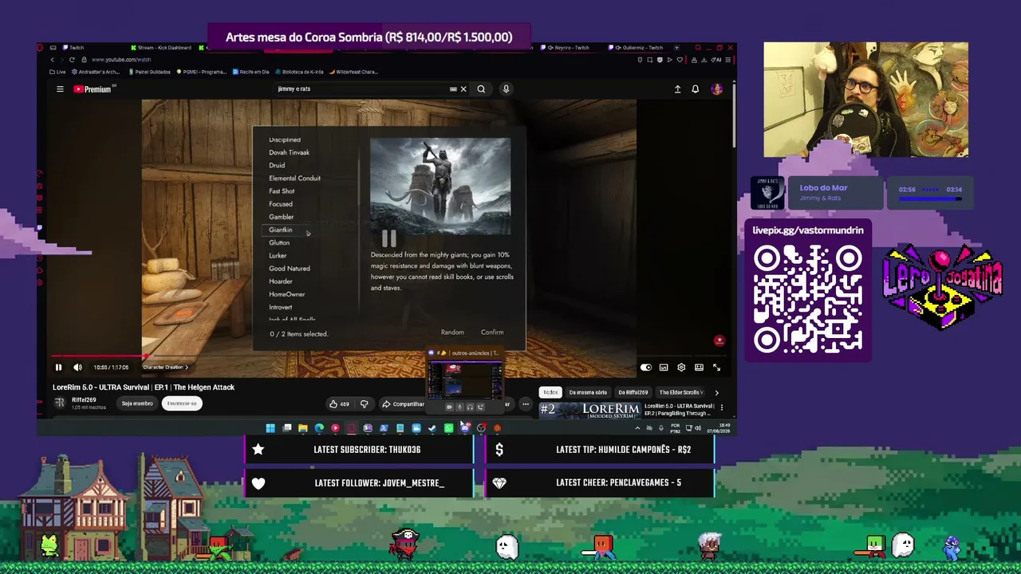
Task: Open the Biblioteca de K-Irôs bookmark
Action: [299, 72]
